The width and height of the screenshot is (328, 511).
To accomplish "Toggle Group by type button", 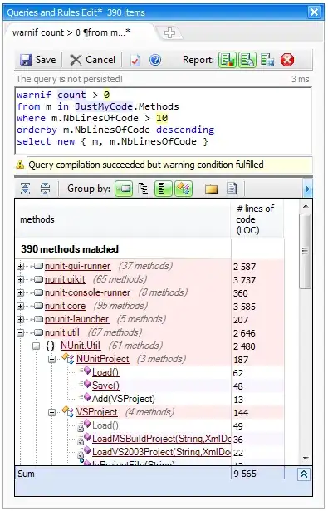I will pyautogui.click(x=184, y=189).
